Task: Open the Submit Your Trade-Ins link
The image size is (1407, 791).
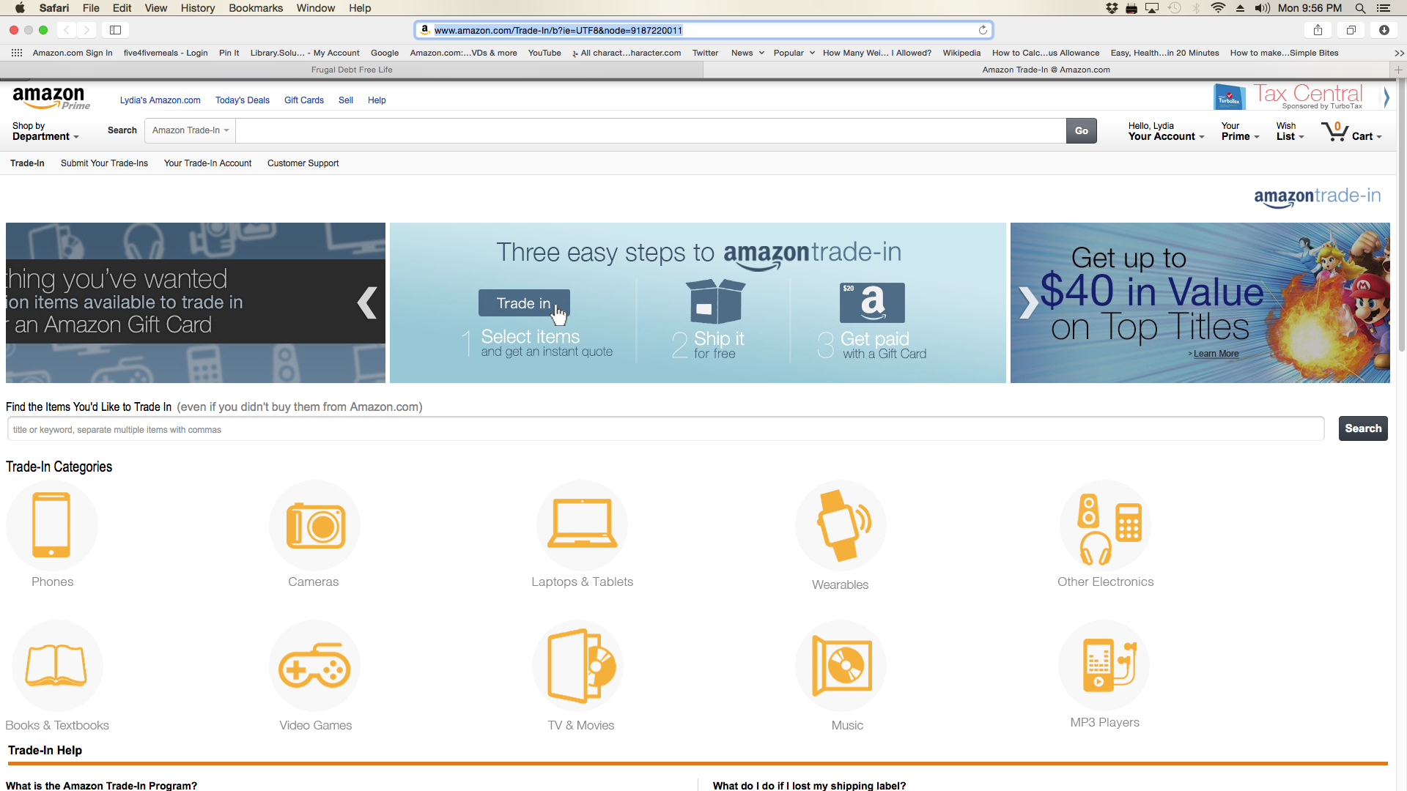Action: click(x=104, y=163)
